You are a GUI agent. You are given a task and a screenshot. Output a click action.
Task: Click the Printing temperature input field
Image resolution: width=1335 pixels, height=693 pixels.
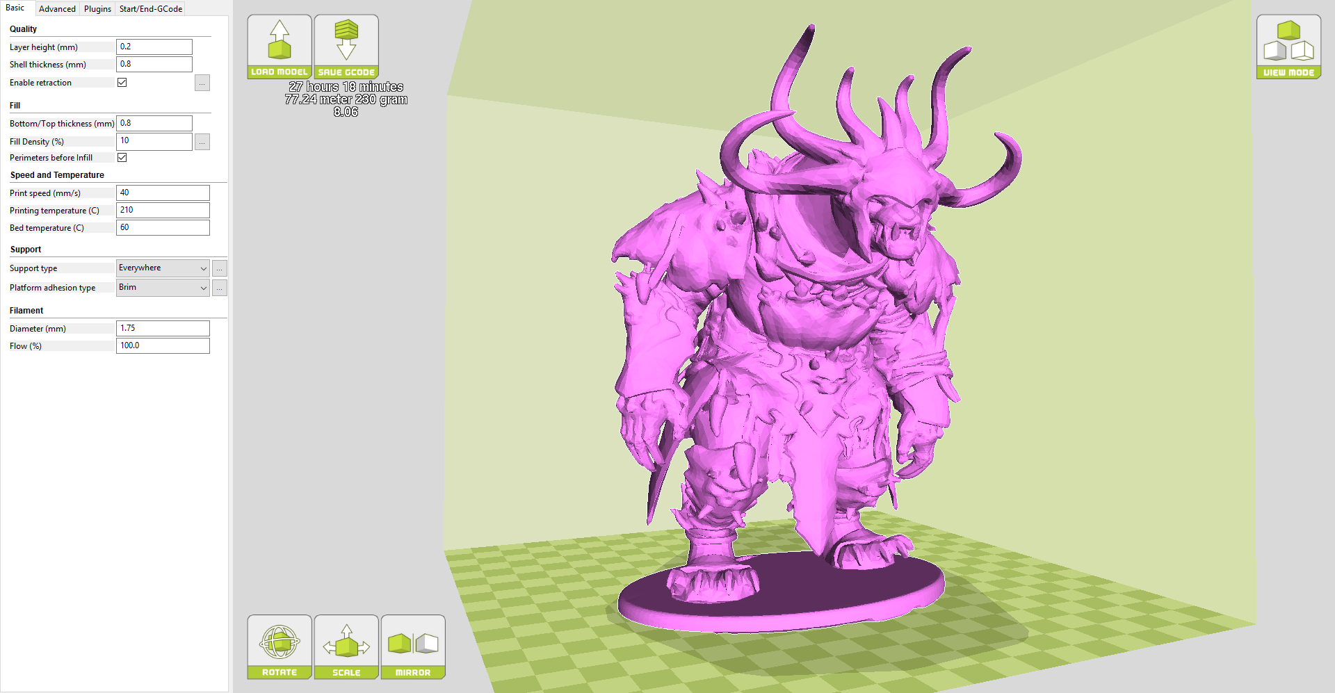point(163,210)
